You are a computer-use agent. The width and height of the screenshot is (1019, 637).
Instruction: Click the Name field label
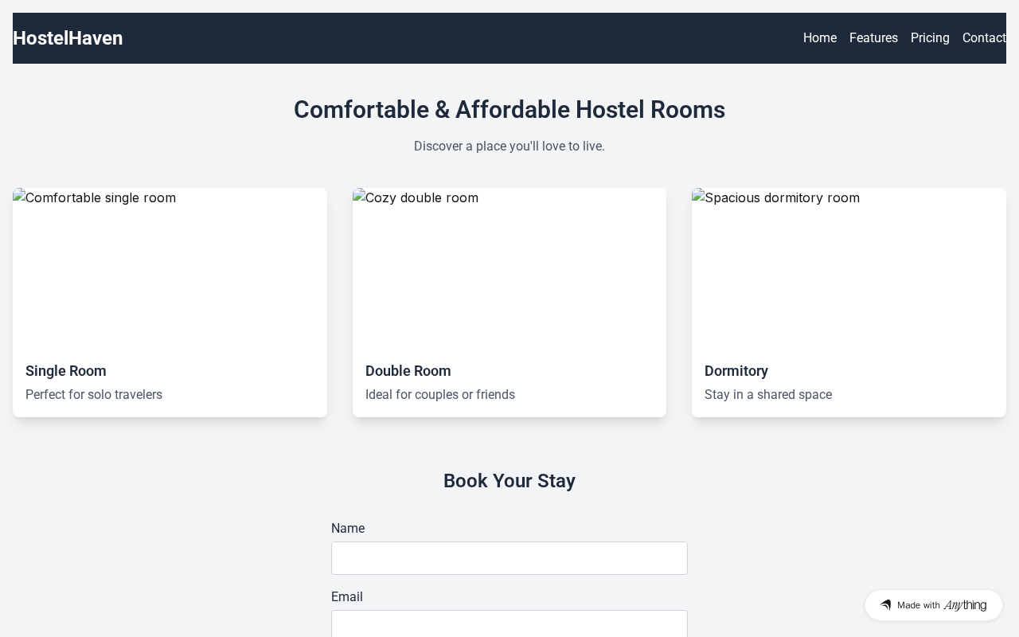click(x=348, y=529)
